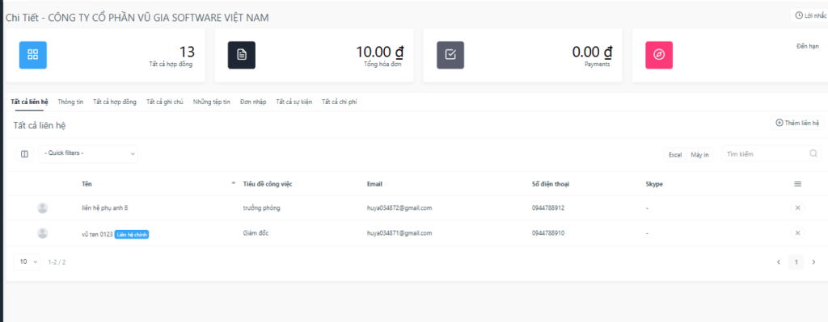Click the Đến hạn due label
828x322 pixels.
click(808, 46)
